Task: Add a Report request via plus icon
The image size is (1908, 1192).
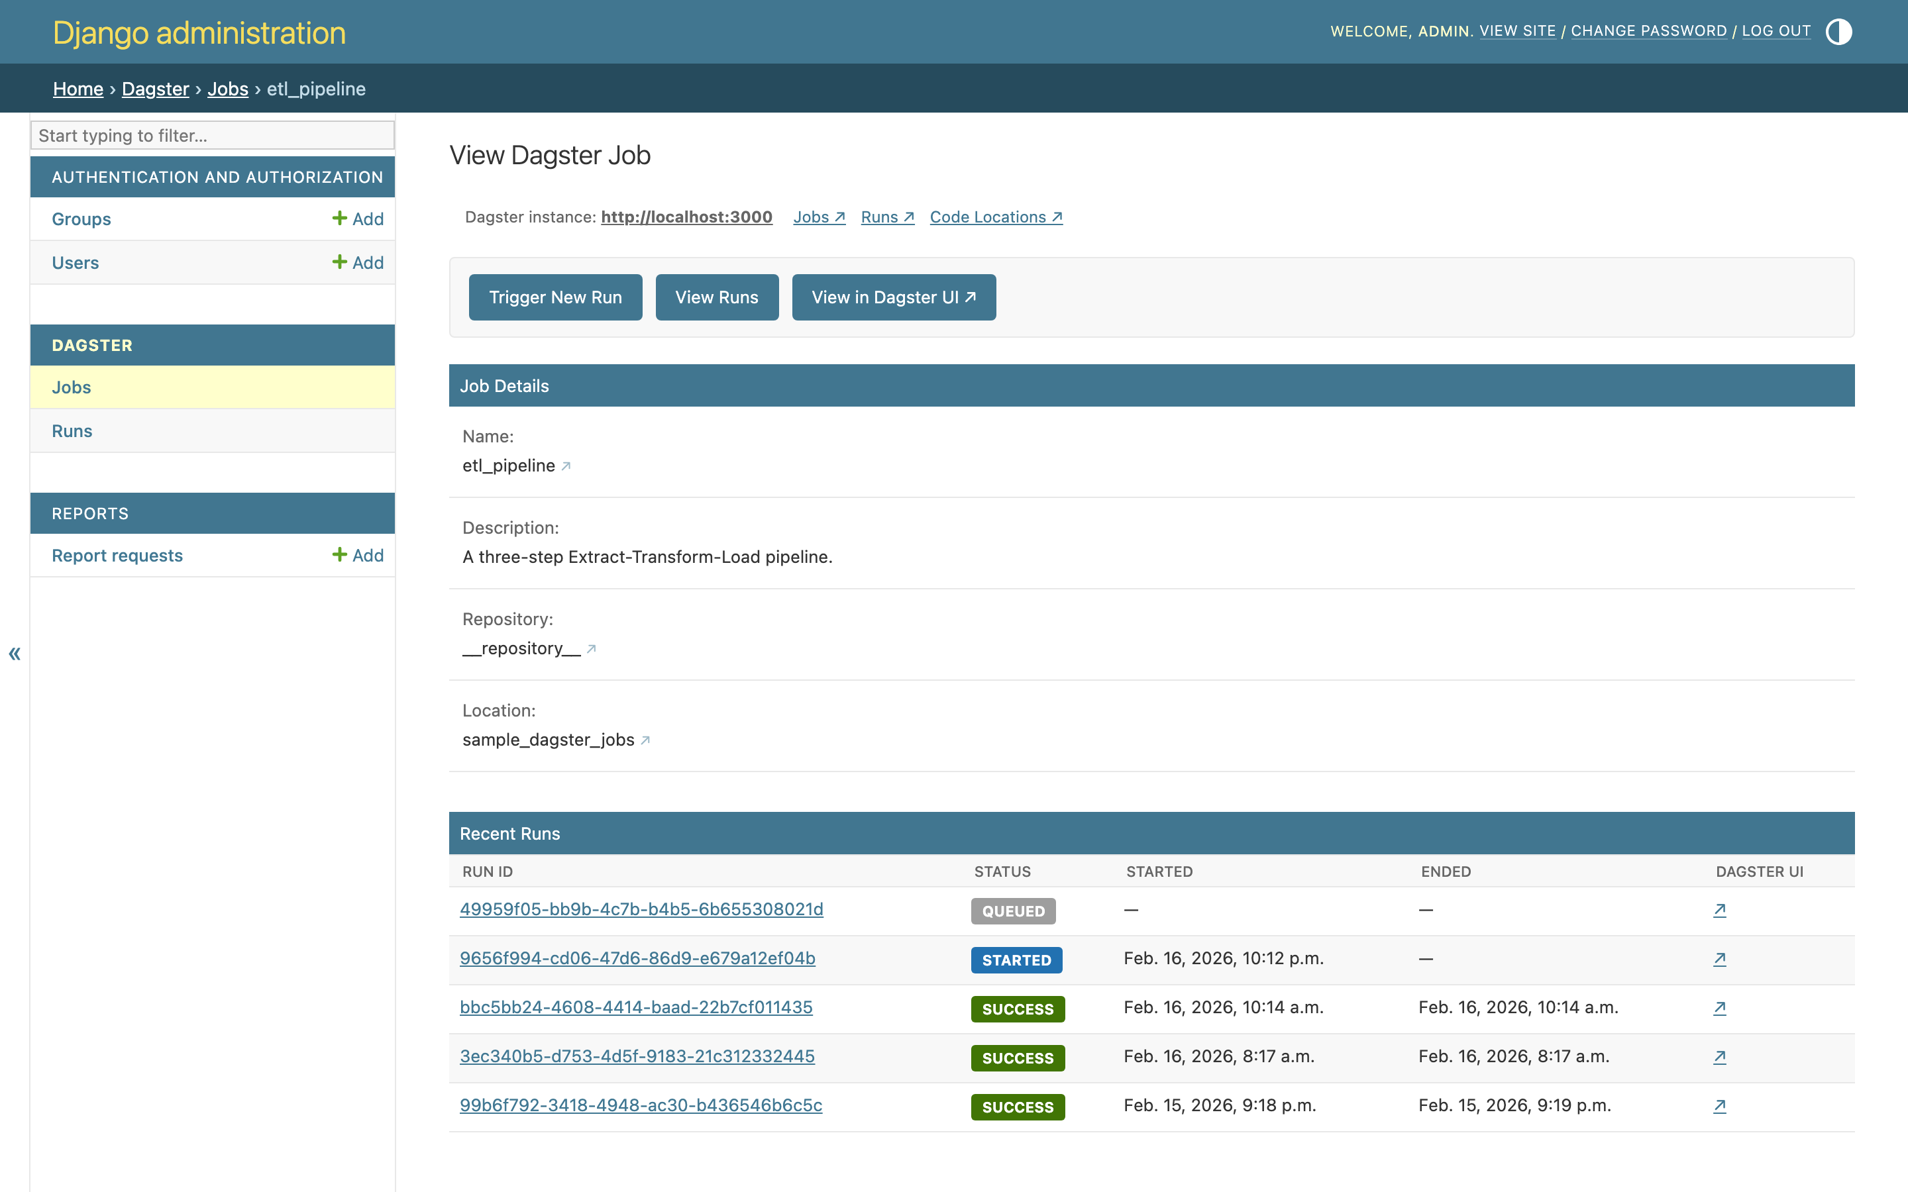Action: 358,555
